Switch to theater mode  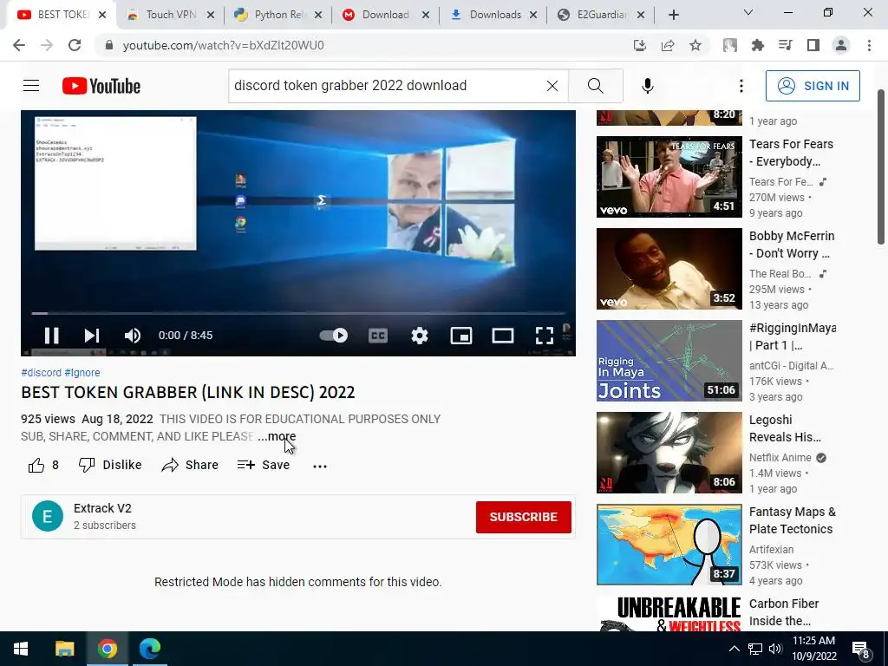pyautogui.click(x=503, y=336)
